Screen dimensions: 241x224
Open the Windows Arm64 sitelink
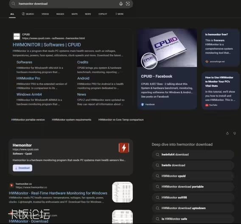[29, 94]
